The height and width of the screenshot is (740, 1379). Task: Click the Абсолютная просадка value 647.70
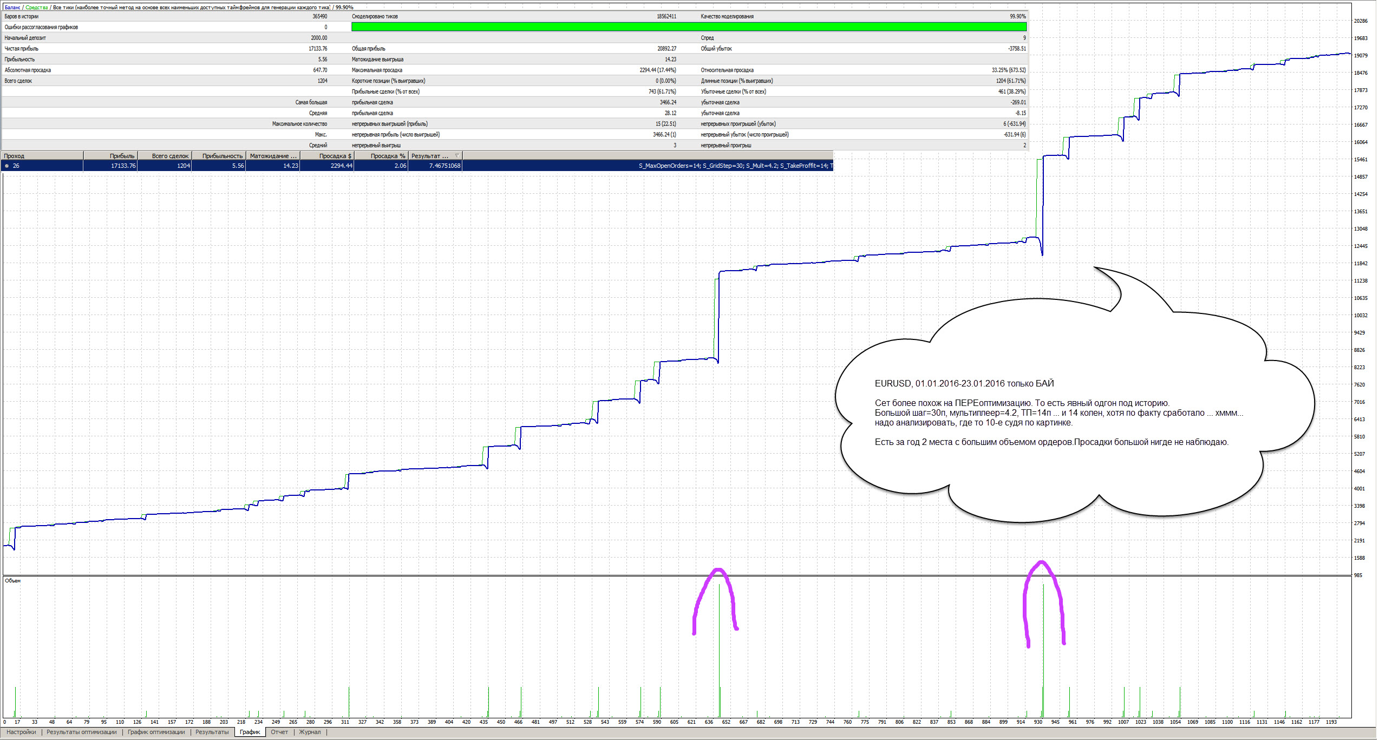coord(320,70)
